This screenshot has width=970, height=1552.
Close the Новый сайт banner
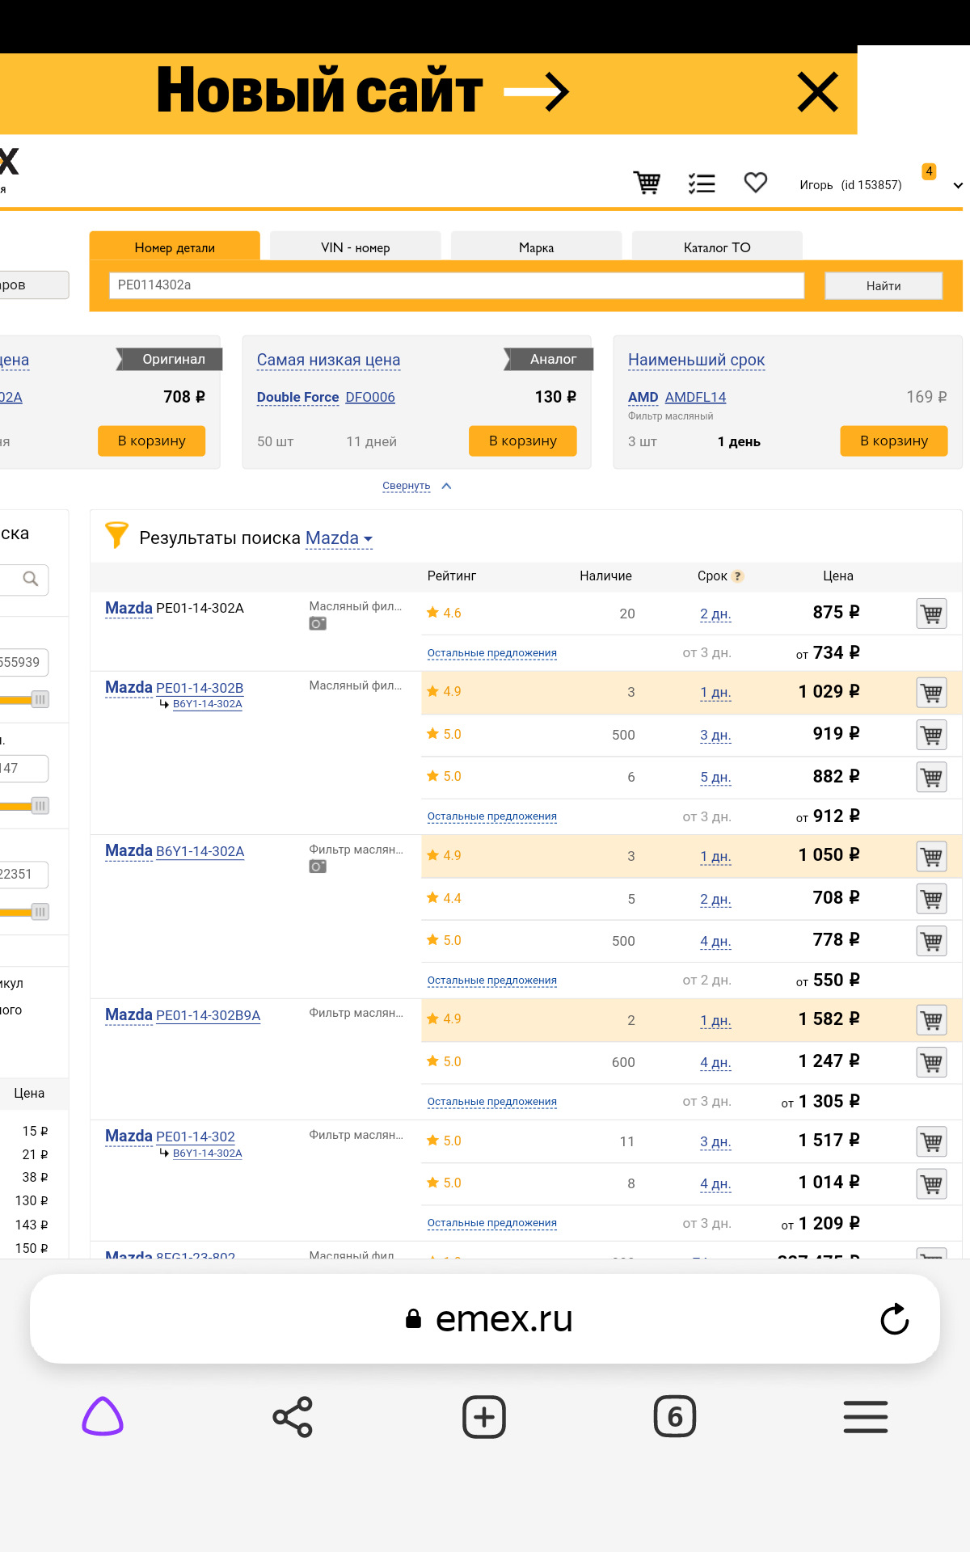(817, 92)
